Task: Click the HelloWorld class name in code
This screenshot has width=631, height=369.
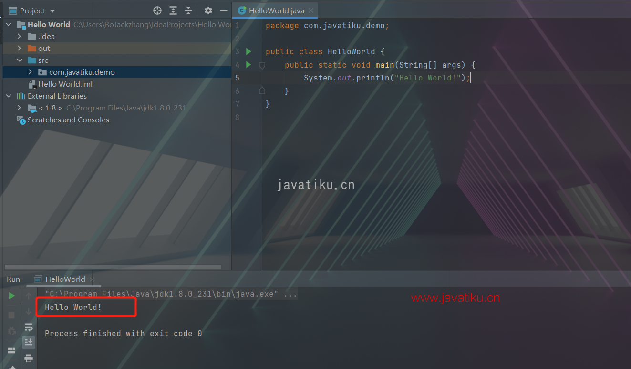Action: coord(352,51)
